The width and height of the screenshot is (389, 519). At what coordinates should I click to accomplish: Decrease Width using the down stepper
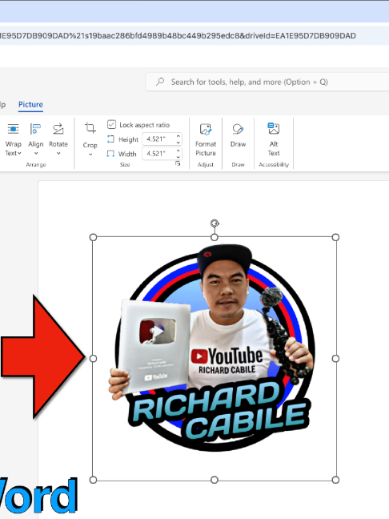(x=178, y=156)
